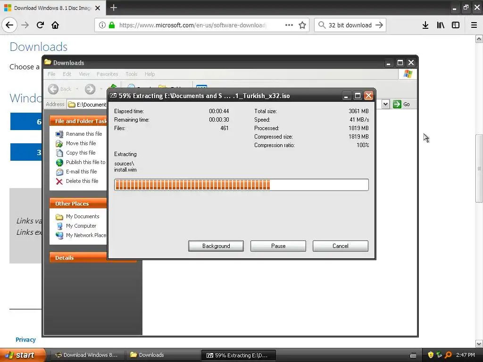Bookmark this page with star icon
The height and width of the screenshot is (362, 483).
point(302,25)
